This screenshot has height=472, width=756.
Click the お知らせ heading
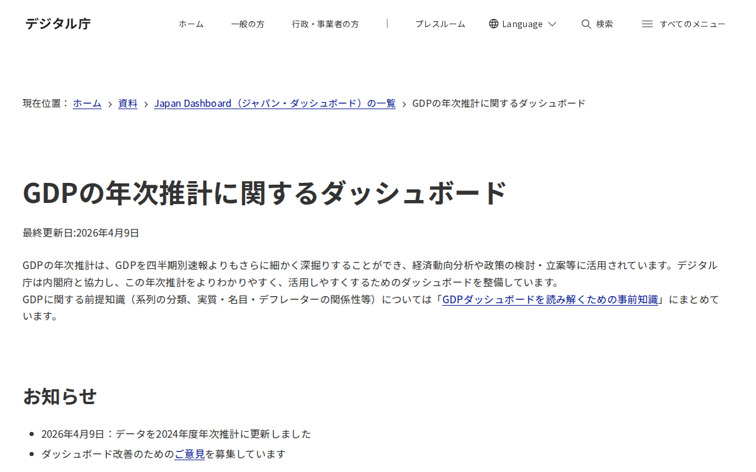pyautogui.click(x=60, y=396)
